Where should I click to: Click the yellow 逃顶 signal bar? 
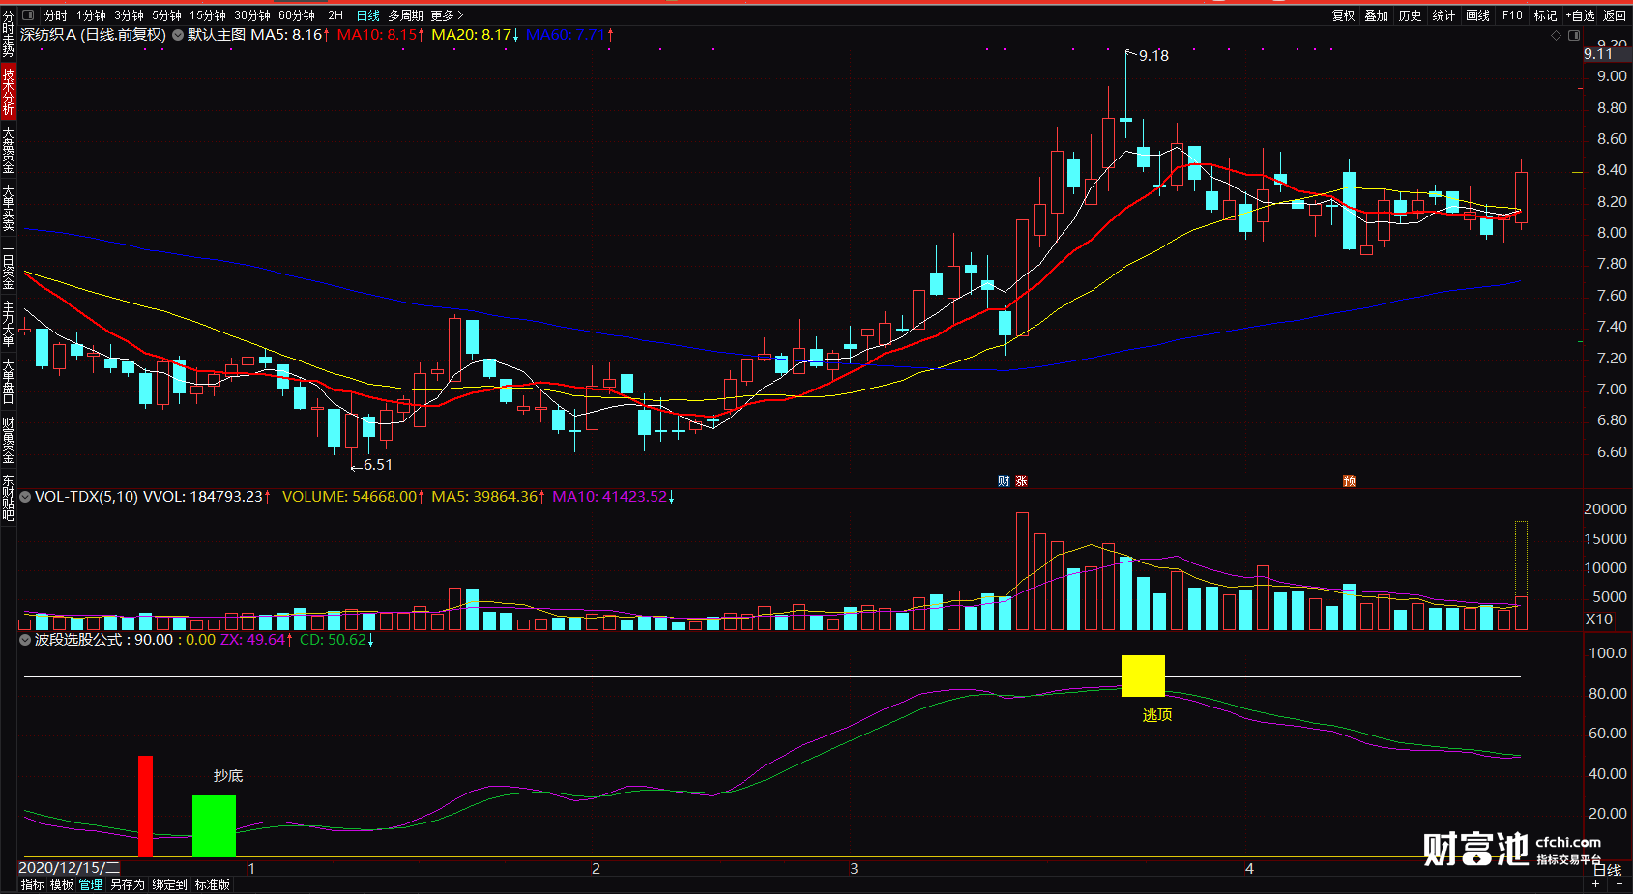pos(1143,676)
